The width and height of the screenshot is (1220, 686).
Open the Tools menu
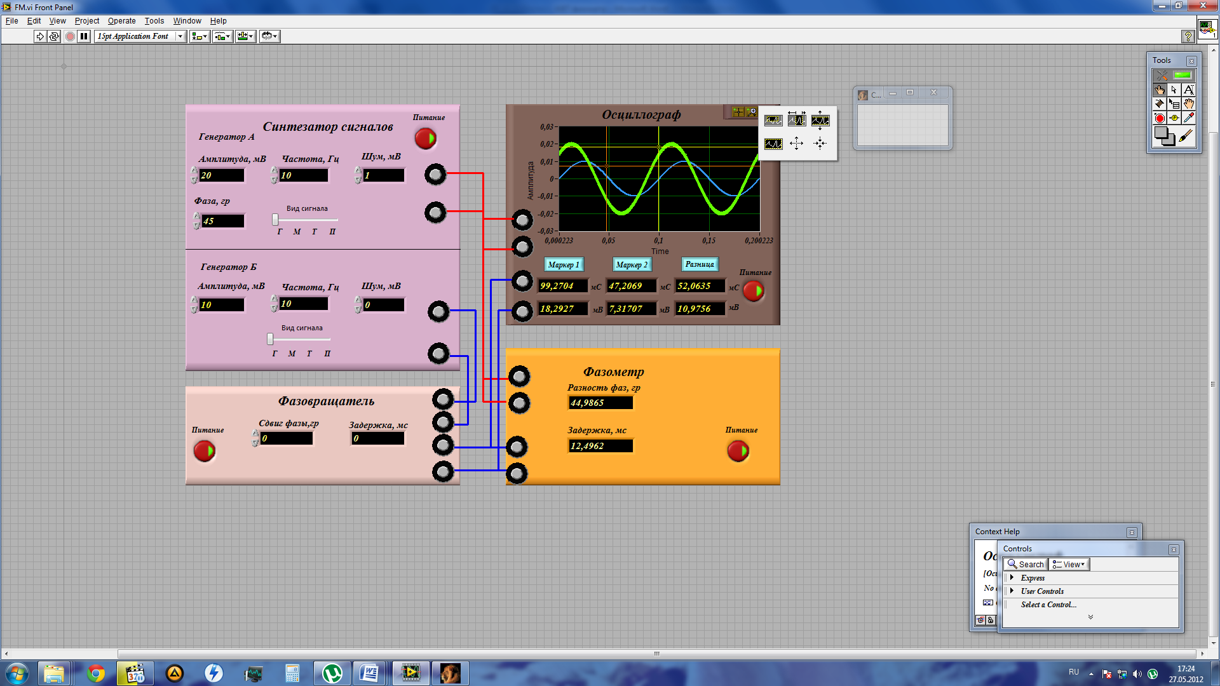coord(154,21)
